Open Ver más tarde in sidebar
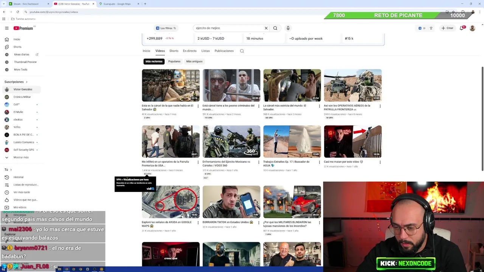 [22, 192]
